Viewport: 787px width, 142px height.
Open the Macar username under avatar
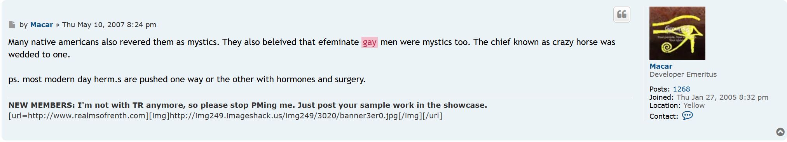coord(661,66)
